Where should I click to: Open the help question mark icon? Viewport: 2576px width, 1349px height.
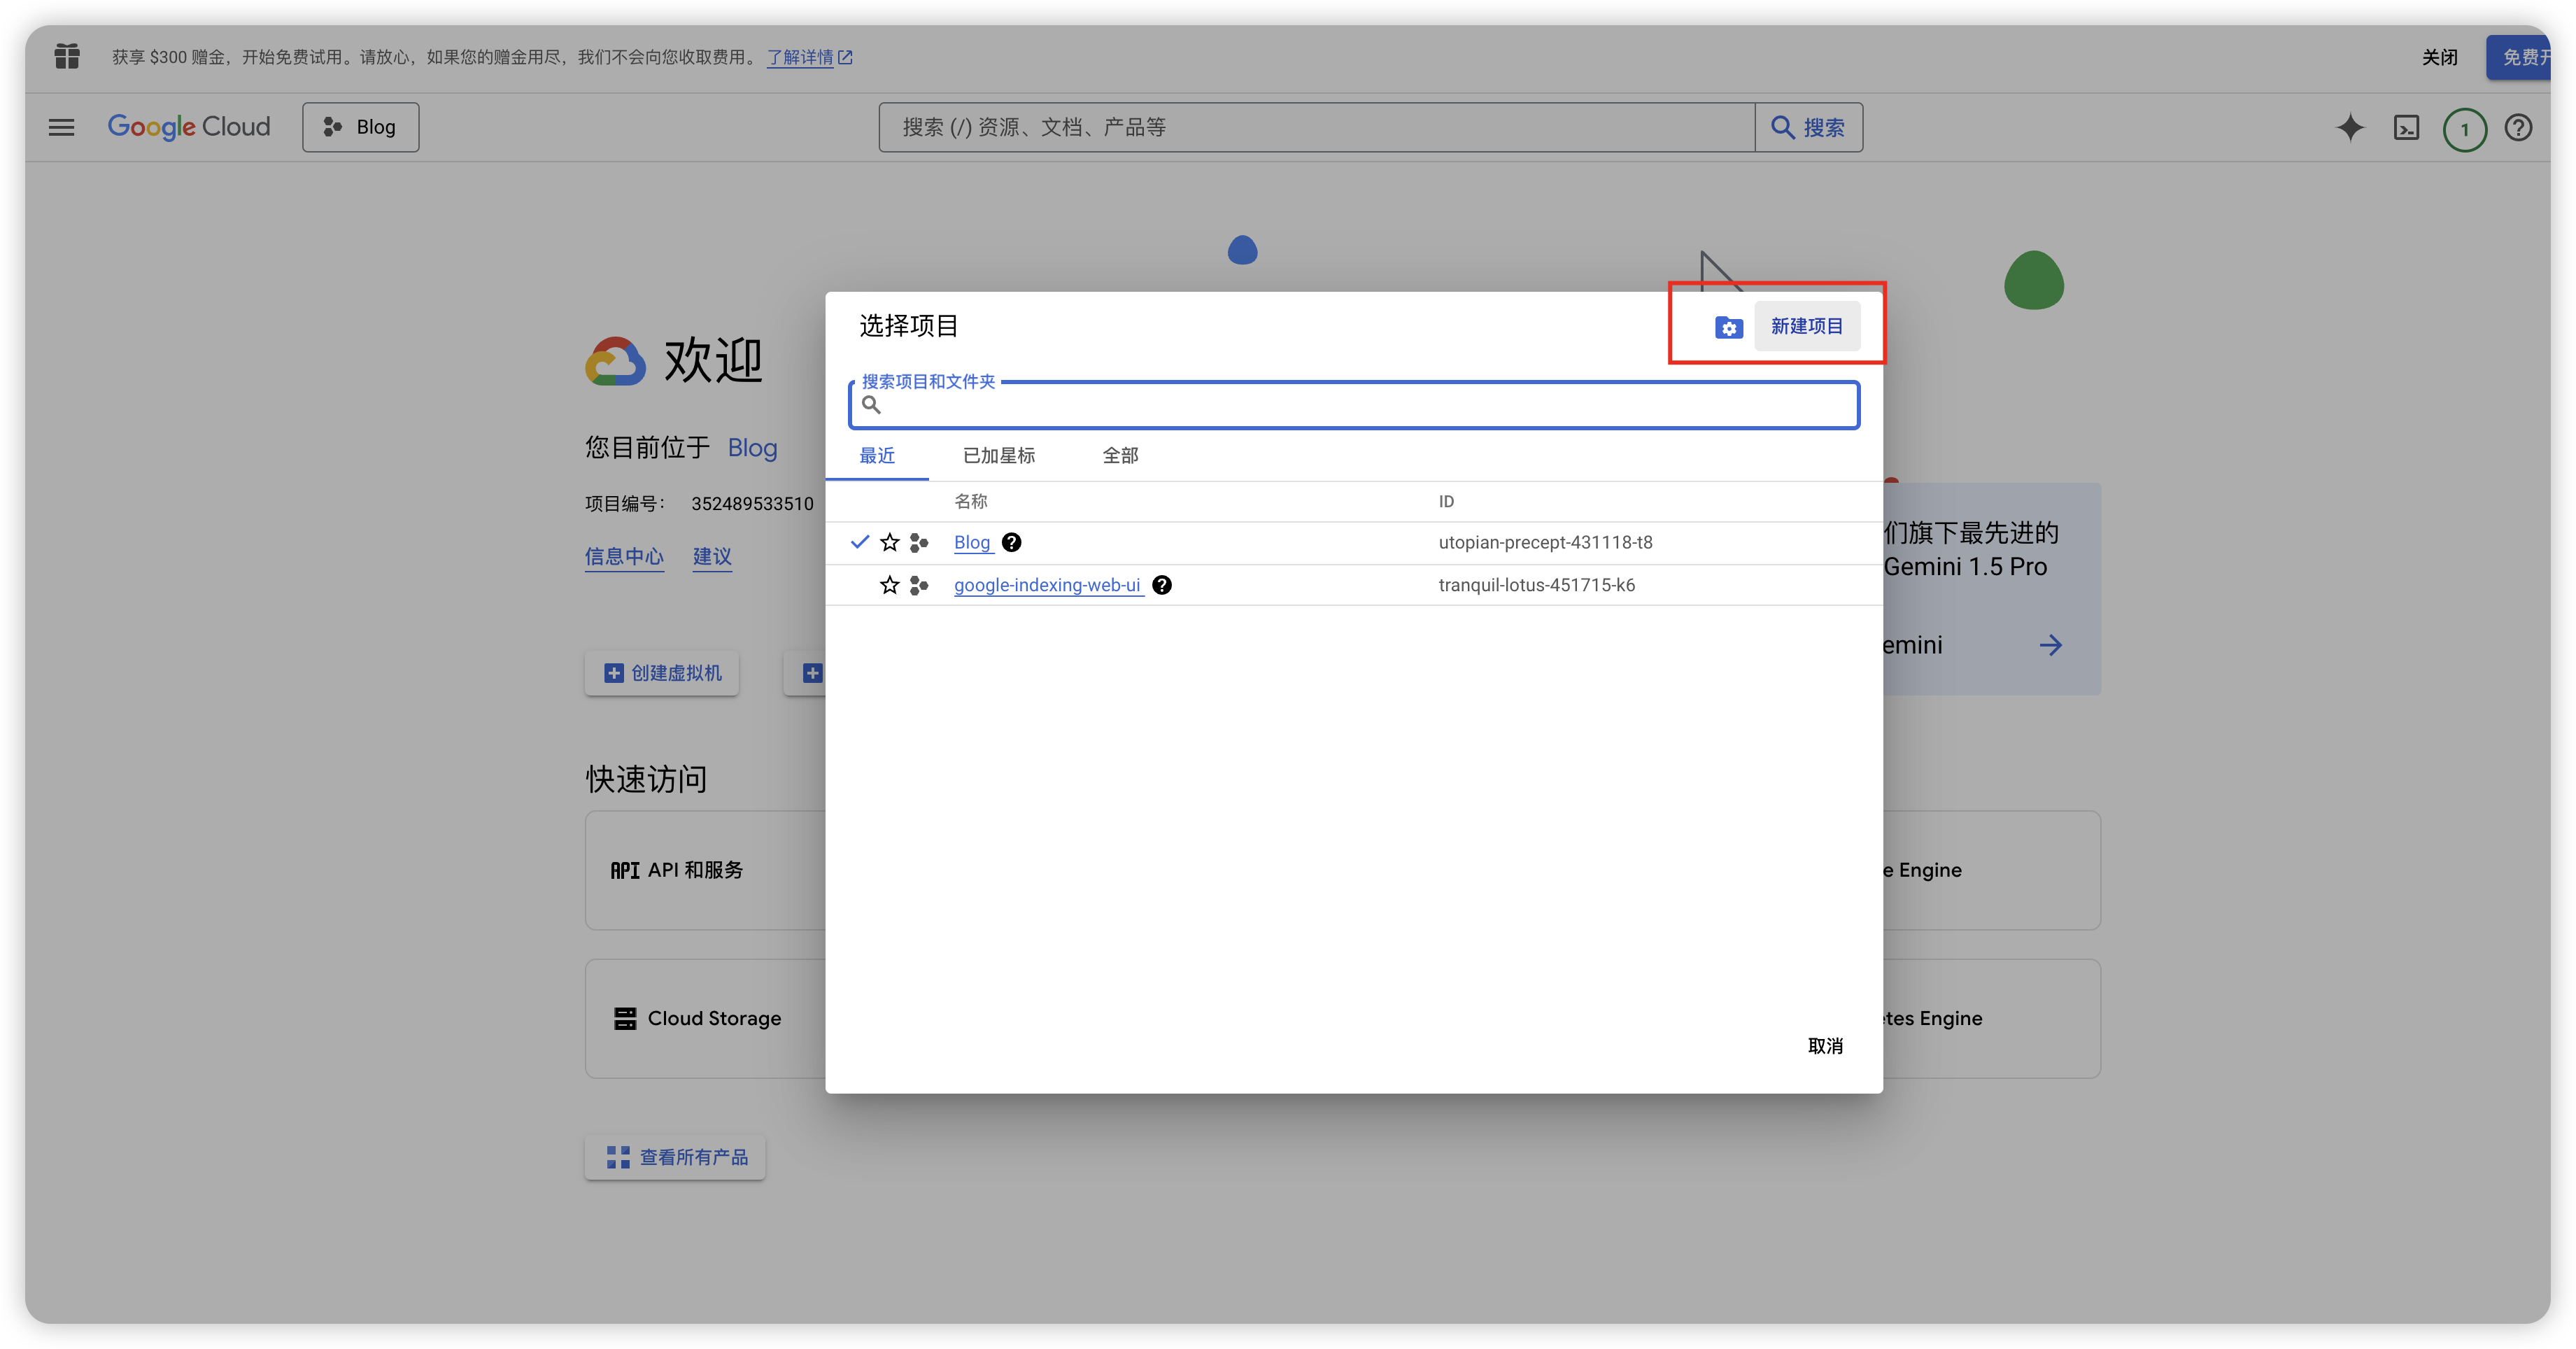pos(2518,128)
